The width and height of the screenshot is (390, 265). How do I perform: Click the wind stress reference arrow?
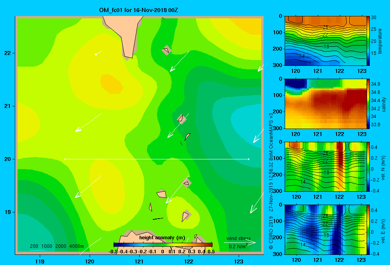pyautogui.click(x=240, y=242)
